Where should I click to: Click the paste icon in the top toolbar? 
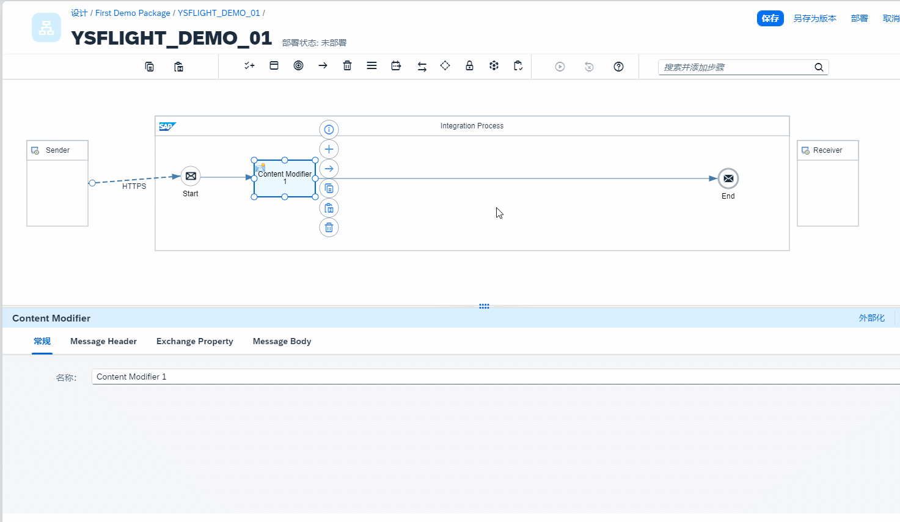[x=178, y=67]
